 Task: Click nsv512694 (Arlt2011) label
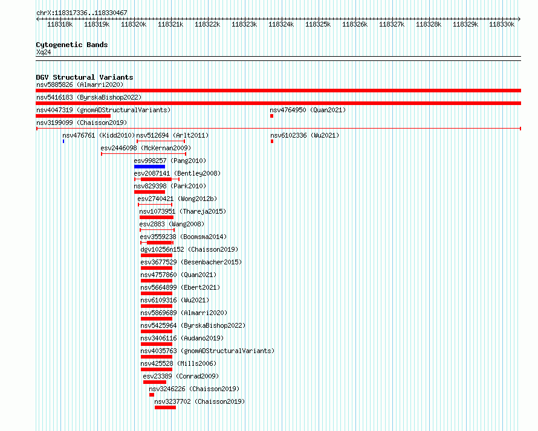coord(172,135)
